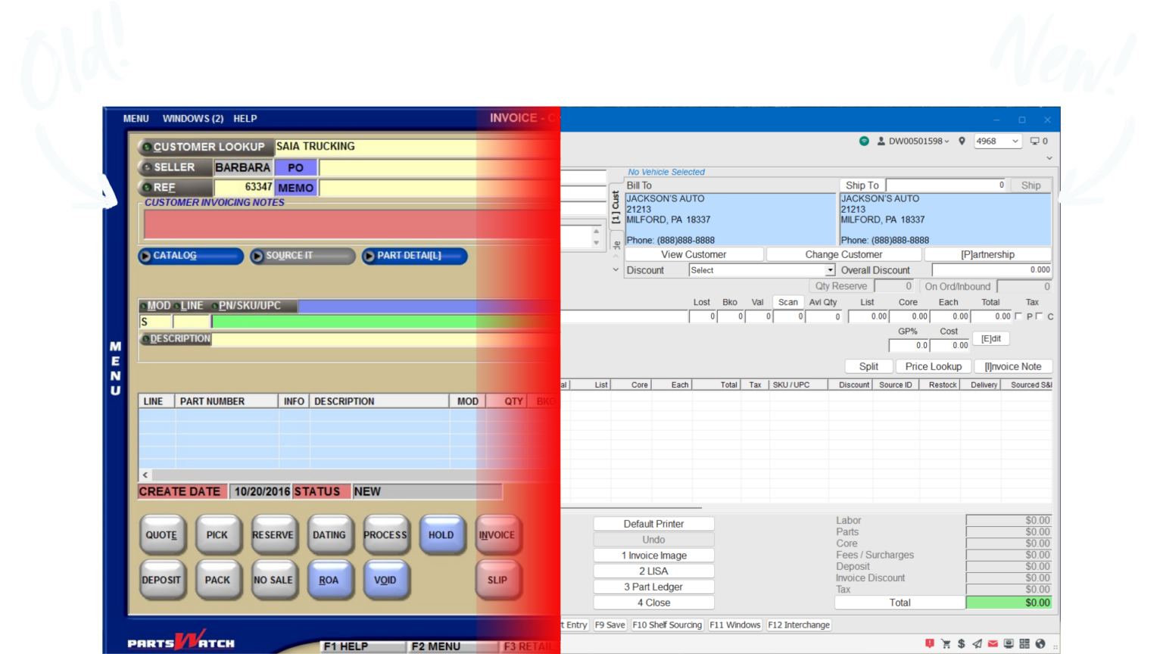
Task: Click the left scroll arrow in old grid
Action: 145,475
